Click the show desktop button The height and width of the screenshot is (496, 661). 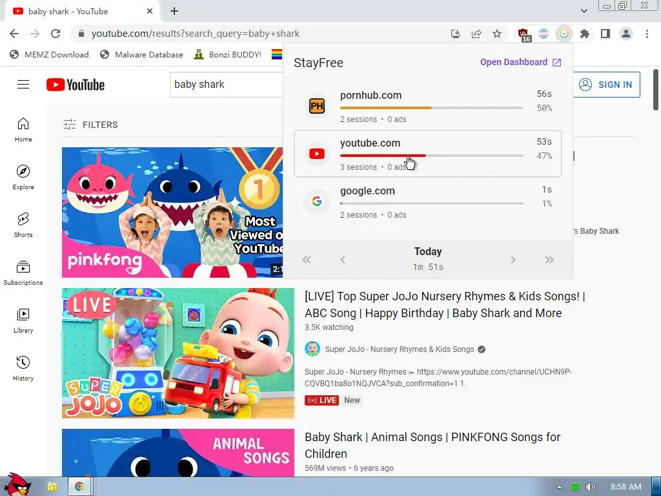point(656,487)
